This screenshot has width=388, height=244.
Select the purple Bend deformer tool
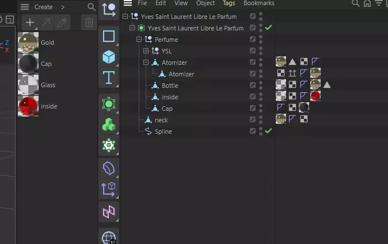click(109, 168)
